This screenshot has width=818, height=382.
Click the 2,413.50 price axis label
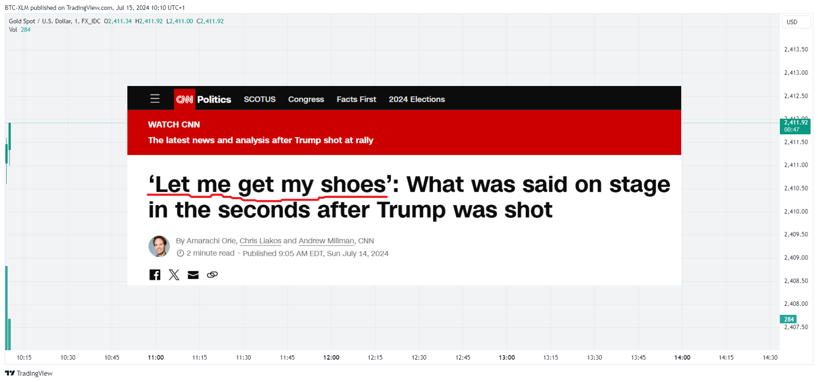point(796,49)
